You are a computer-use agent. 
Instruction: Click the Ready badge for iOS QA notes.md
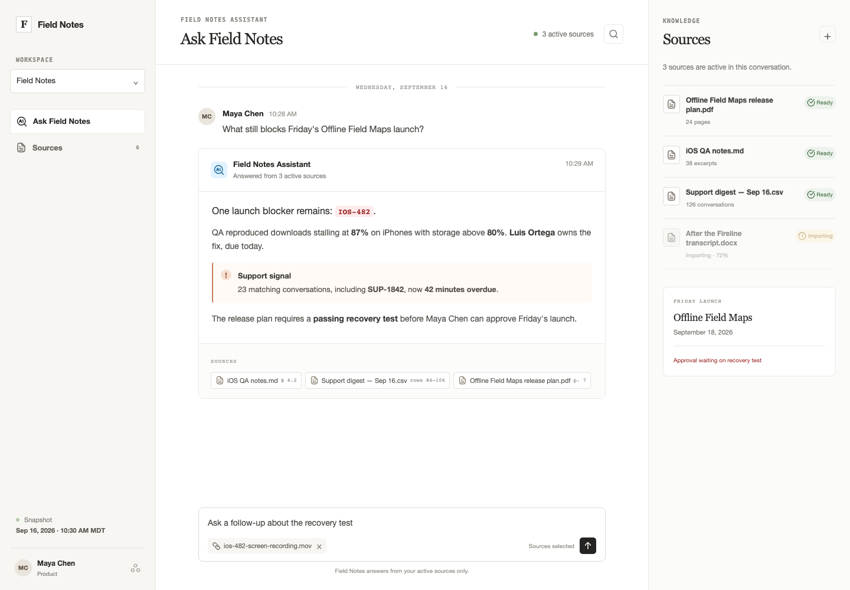820,153
